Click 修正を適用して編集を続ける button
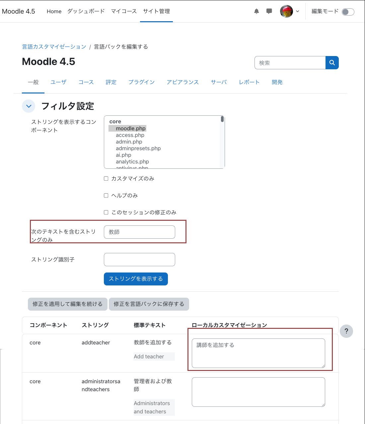This screenshot has height=424, width=365. [x=68, y=304]
